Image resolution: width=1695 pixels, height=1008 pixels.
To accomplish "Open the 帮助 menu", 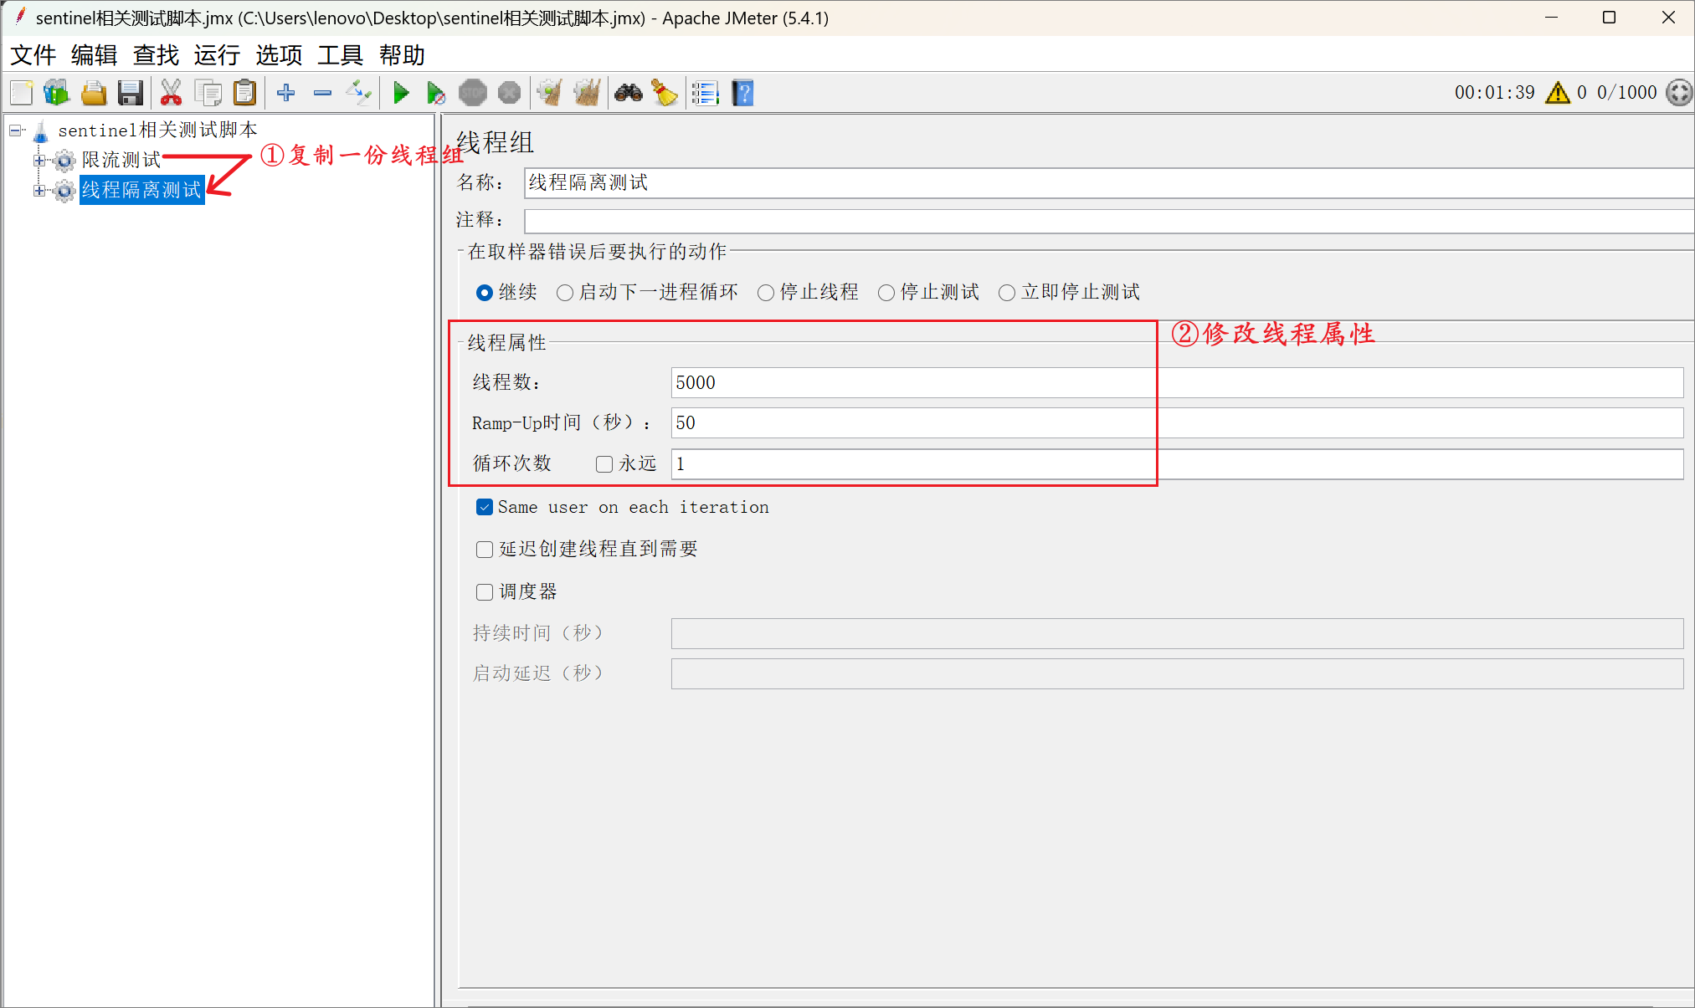I will (402, 55).
